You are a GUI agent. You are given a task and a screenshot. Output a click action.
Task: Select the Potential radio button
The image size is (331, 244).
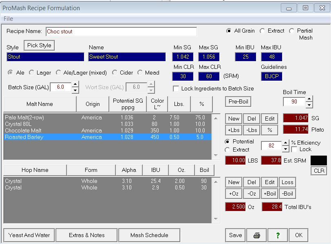pos(227,141)
